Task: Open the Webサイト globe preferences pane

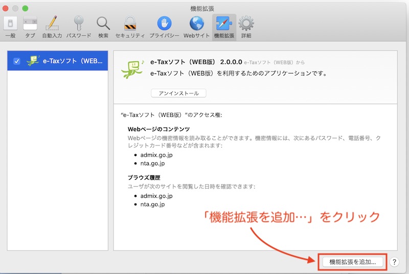Action: 197,28
